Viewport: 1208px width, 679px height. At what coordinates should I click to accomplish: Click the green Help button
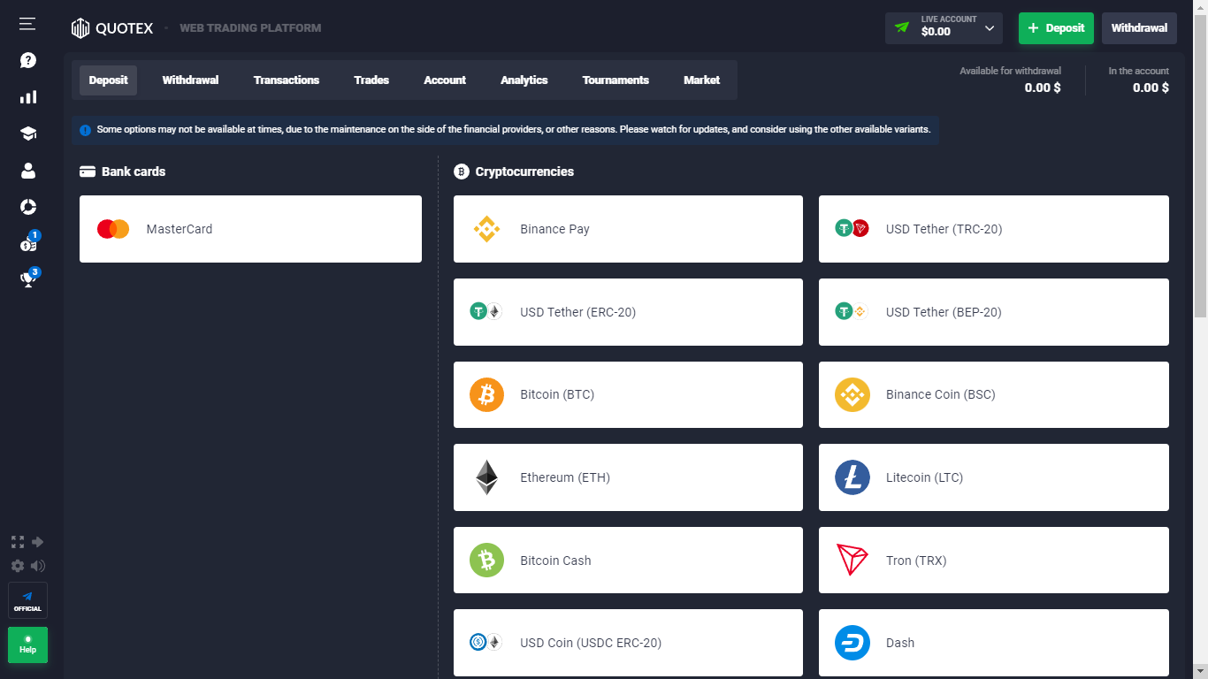27,645
